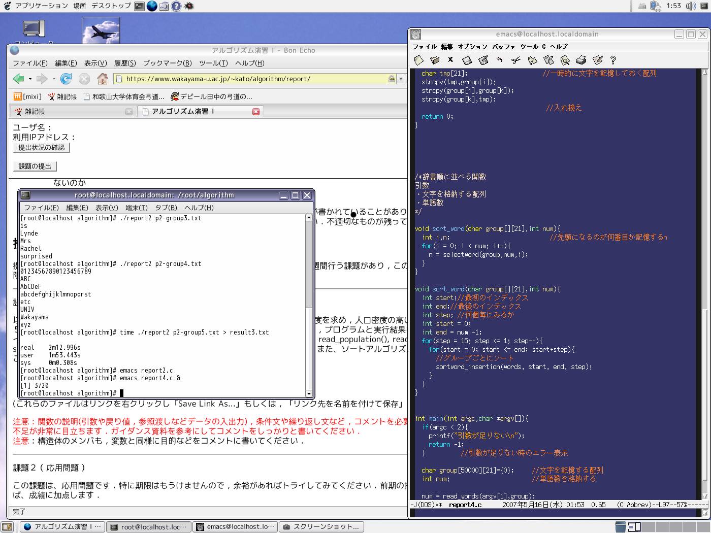Click the new file icon in emacs toolbar
This screenshot has width=711, height=533.
point(418,60)
